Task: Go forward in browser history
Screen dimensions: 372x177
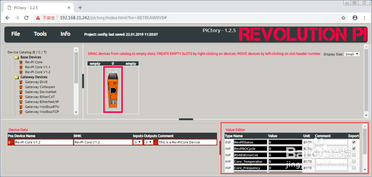Action: [x=17, y=18]
